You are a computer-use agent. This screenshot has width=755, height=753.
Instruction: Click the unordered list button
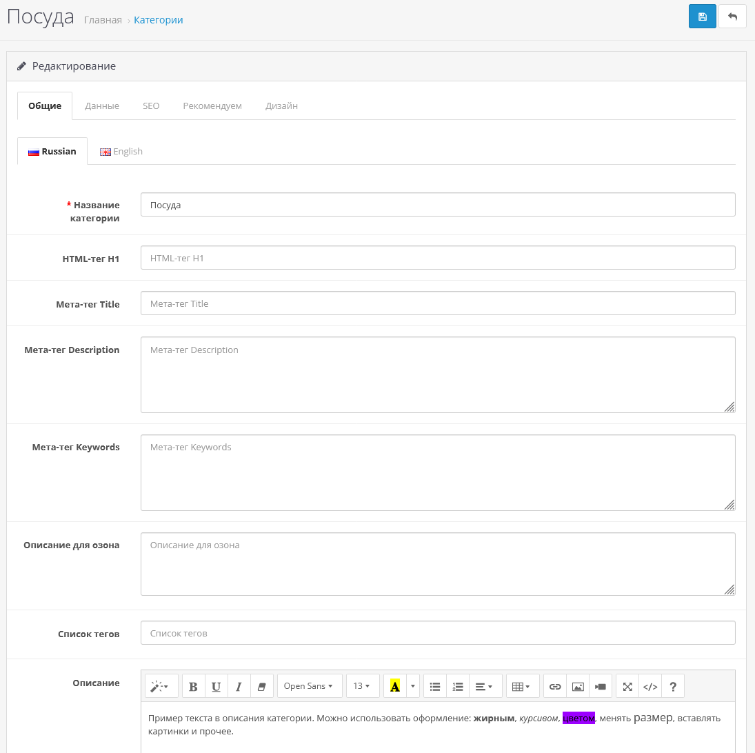click(435, 686)
